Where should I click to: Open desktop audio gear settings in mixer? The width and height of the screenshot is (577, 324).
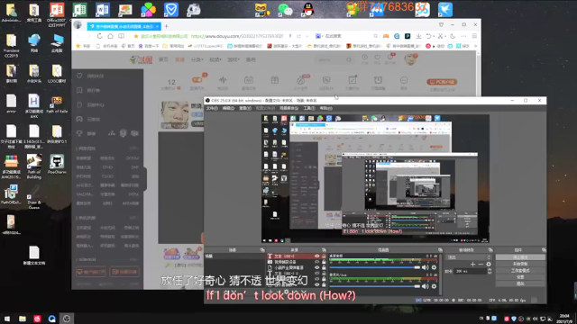tap(434, 267)
